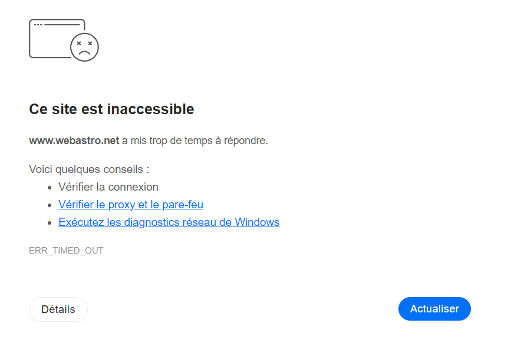511x353 pixels.
Task: Click the word "Exécutez" in the diagnostics link
Action: pyautogui.click(x=80, y=222)
